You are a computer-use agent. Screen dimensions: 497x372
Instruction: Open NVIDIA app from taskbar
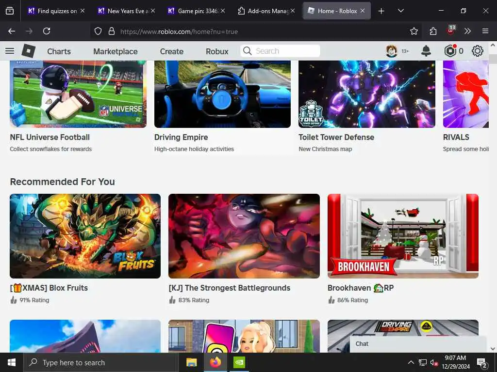tap(239, 362)
